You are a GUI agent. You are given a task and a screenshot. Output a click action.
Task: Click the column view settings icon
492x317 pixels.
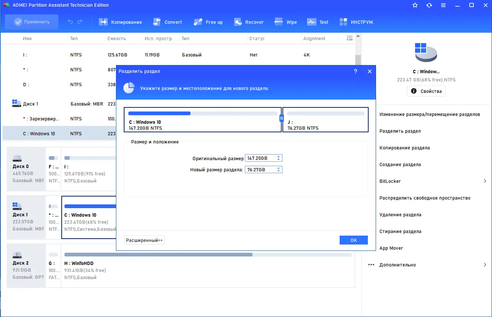coord(349,38)
